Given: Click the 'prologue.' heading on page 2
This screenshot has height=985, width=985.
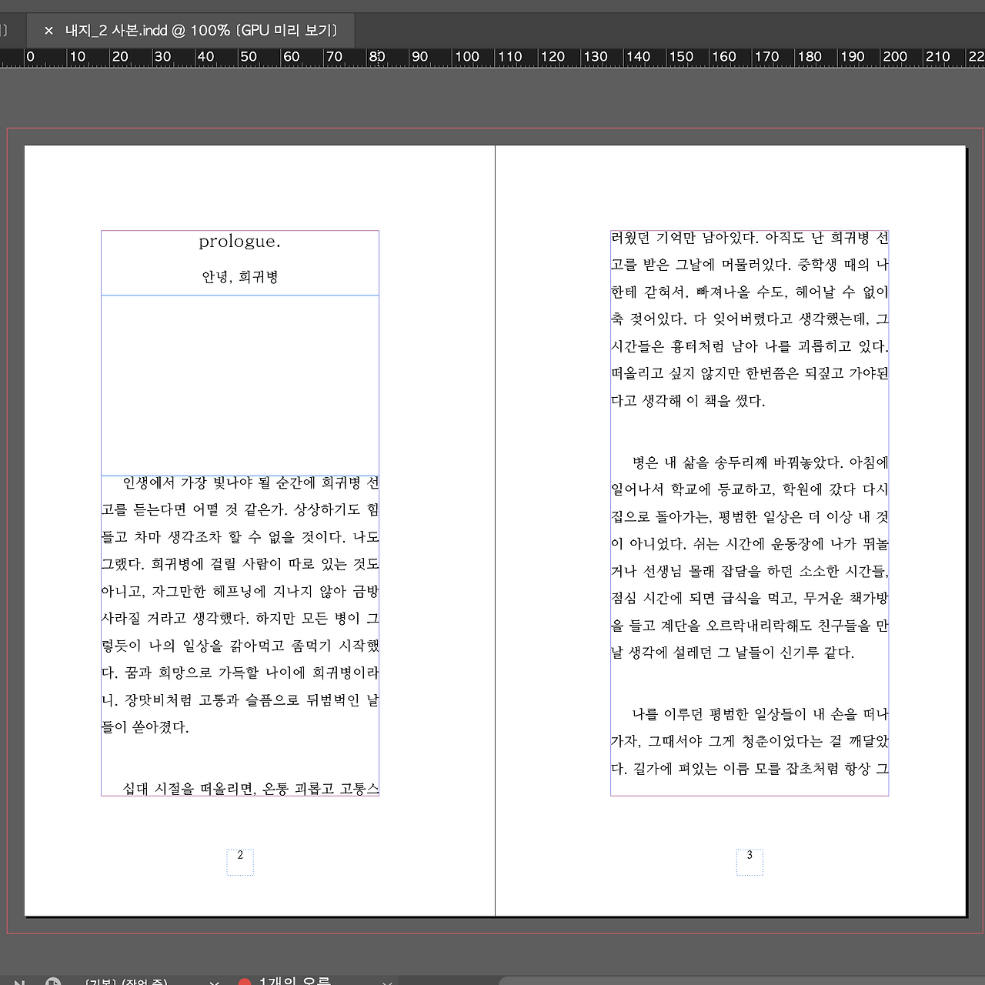Looking at the screenshot, I should [240, 242].
